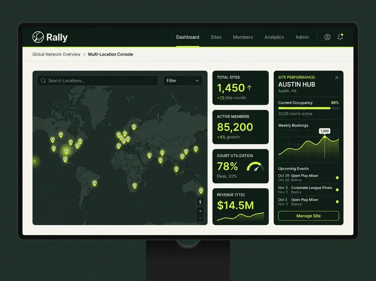This screenshot has height=281, width=376.
Task: Click the $14.5M revenue value
Action: point(235,205)
